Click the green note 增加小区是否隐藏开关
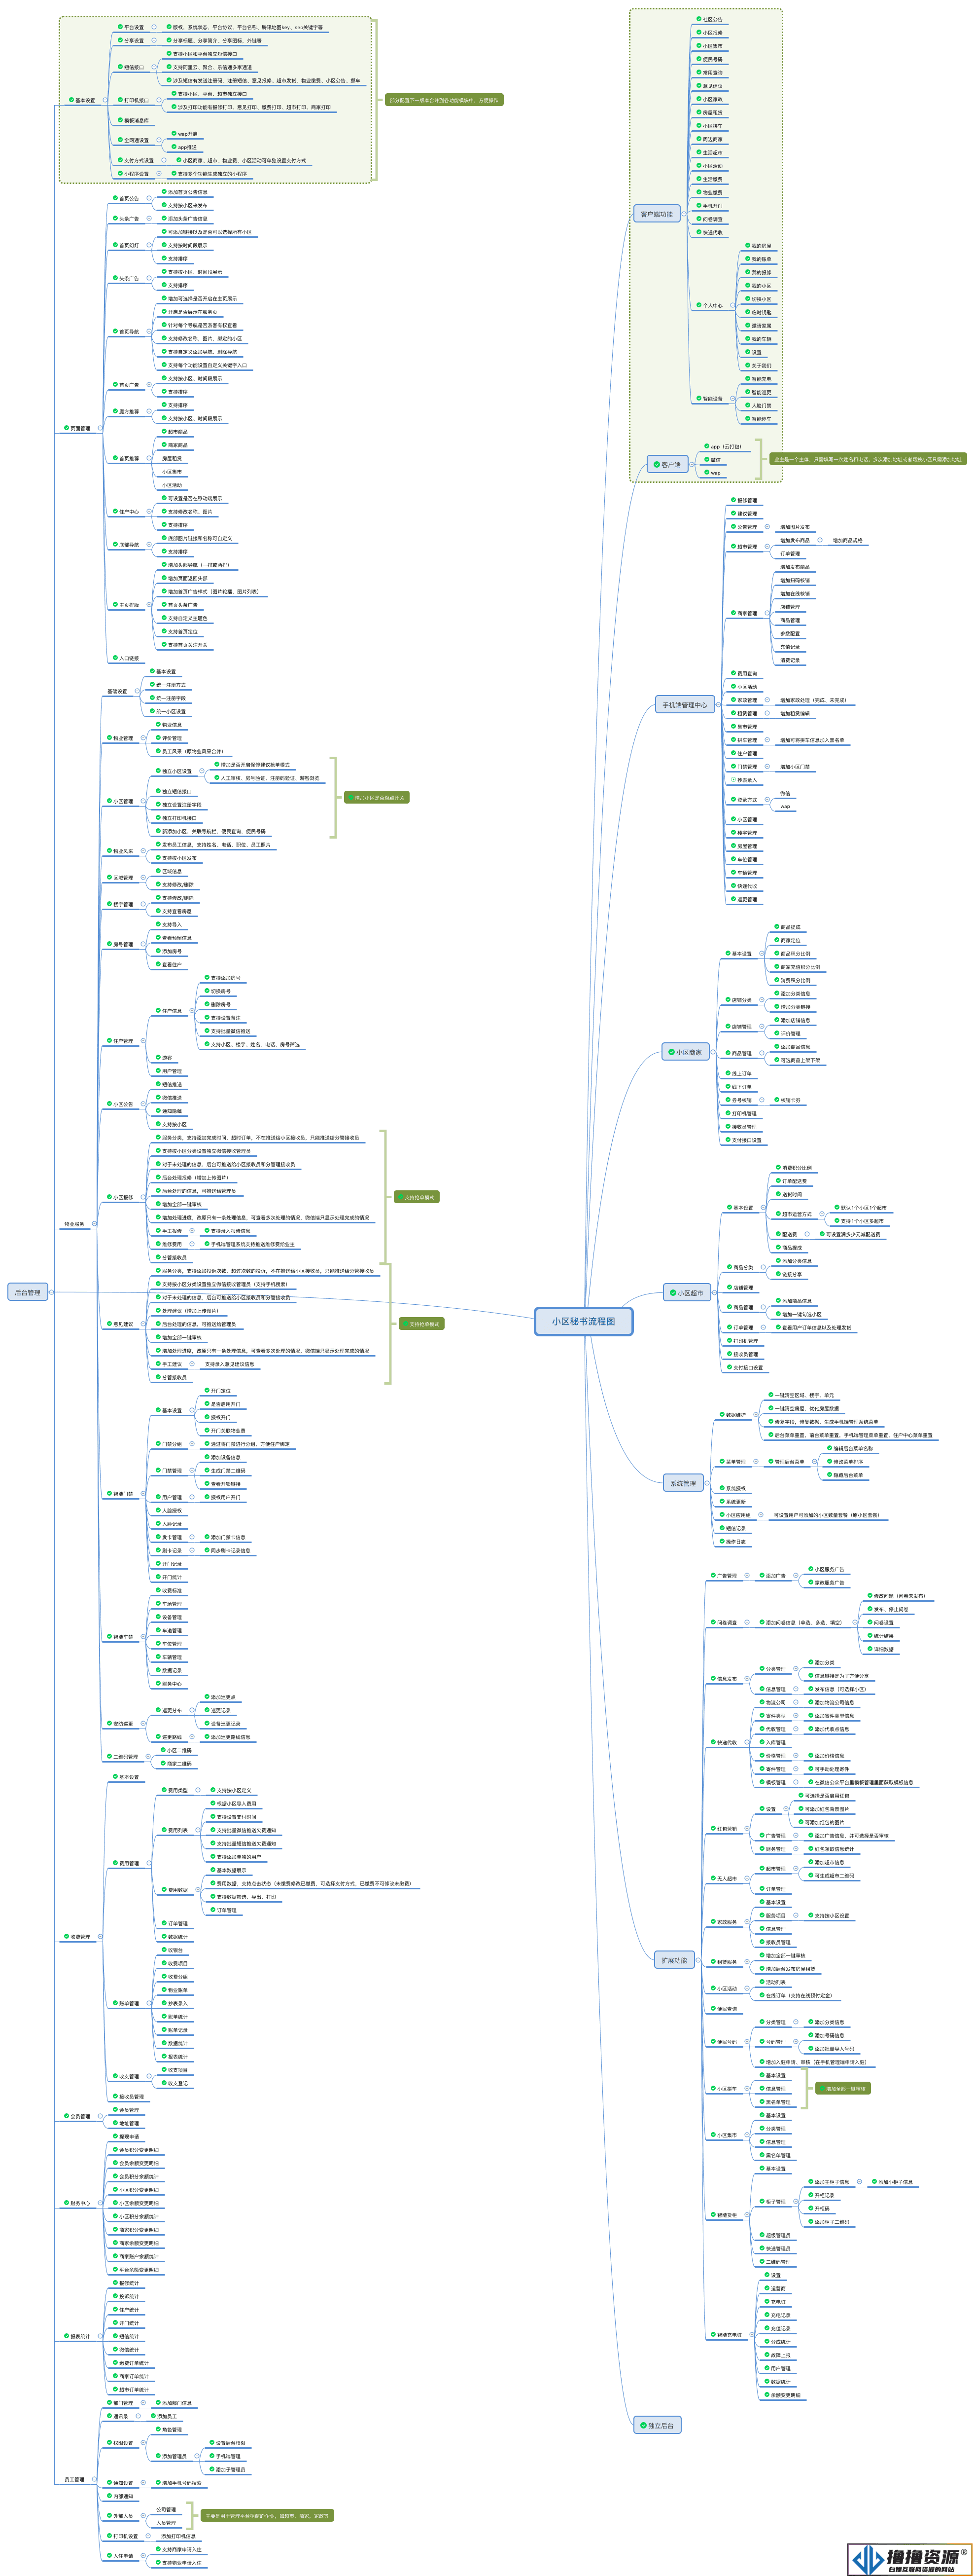 click(378, 798)
